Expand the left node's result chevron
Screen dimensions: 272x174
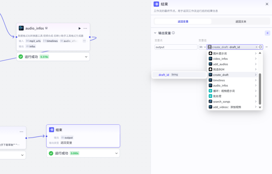click(22, 155)
